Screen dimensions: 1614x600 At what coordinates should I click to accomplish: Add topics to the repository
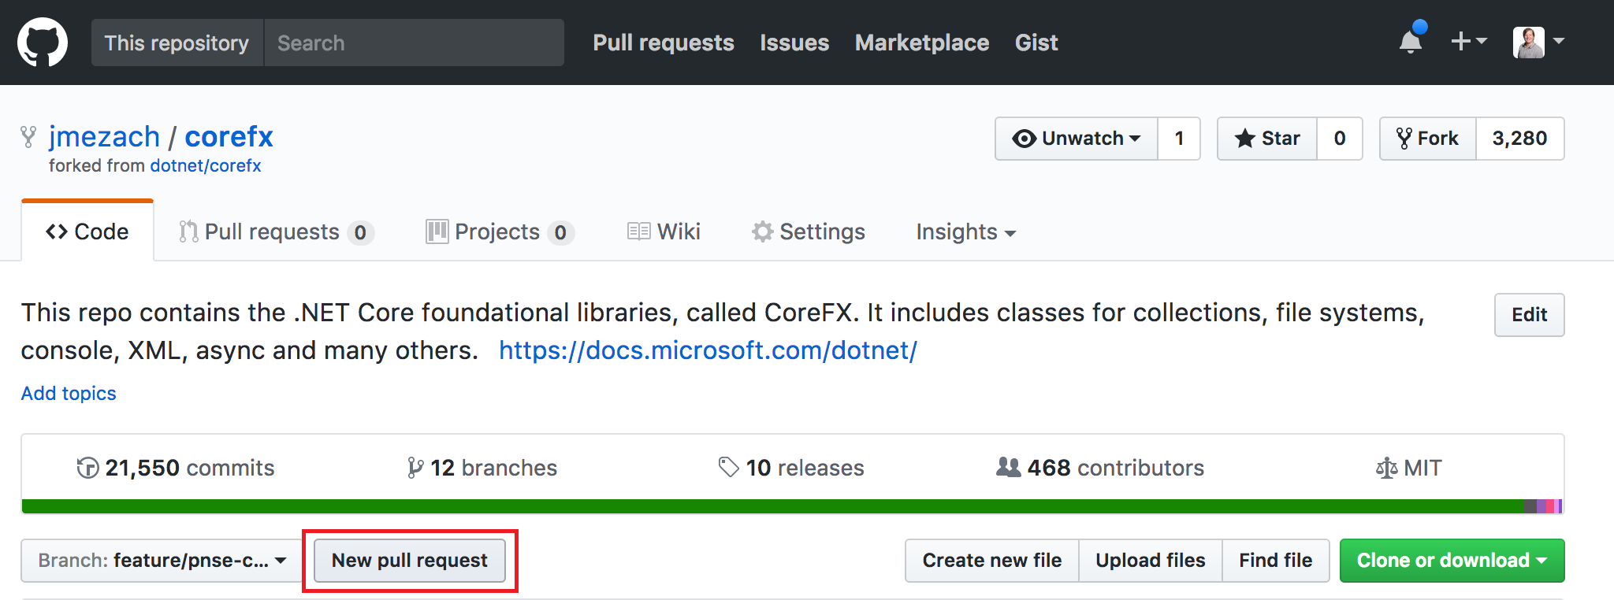(x=69, y=393)
